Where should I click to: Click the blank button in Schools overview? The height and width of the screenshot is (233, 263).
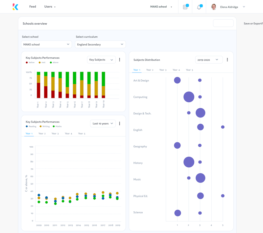[x=223, y=23]
